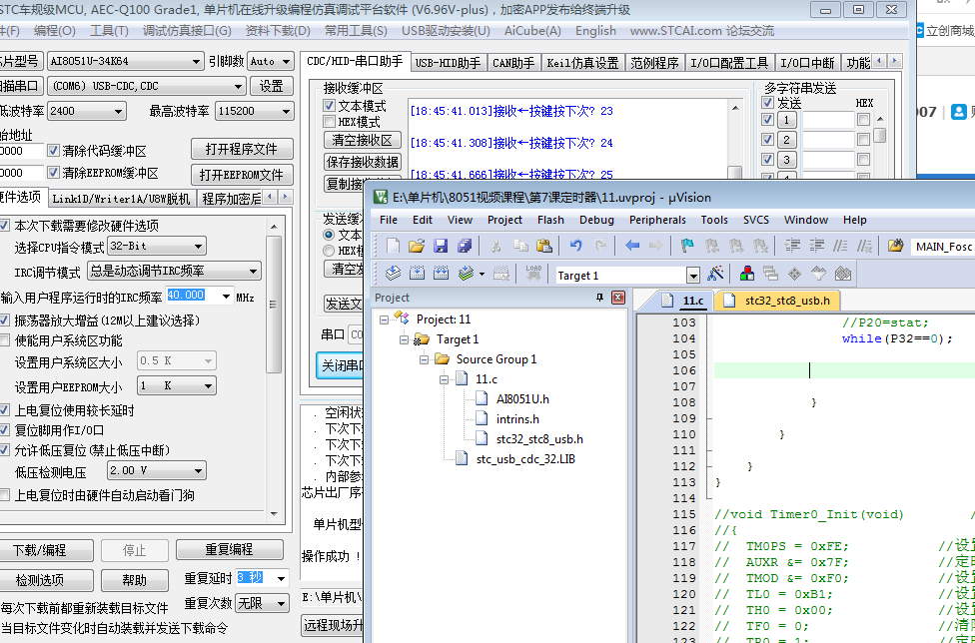
Task: Click the Redo arrow icon
Action: click(600, 246)
